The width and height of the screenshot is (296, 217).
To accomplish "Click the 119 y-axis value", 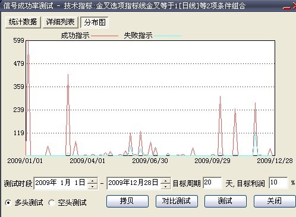I will tap(18, 133).
